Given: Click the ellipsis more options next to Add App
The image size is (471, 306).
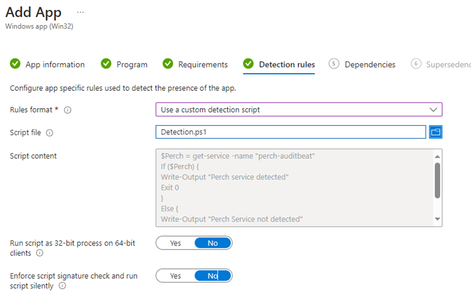Looking at the screenshot, I should [81, 12].
